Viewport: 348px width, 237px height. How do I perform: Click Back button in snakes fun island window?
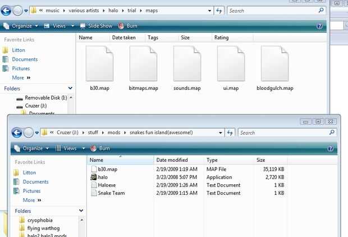[x=17, y=133]
